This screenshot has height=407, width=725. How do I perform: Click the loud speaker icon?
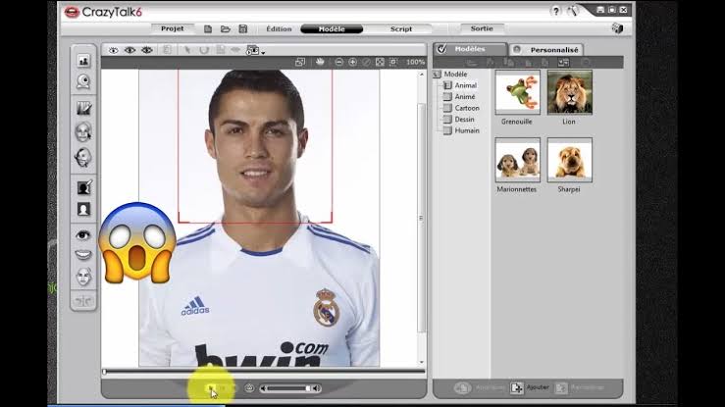tap(316, 388)
